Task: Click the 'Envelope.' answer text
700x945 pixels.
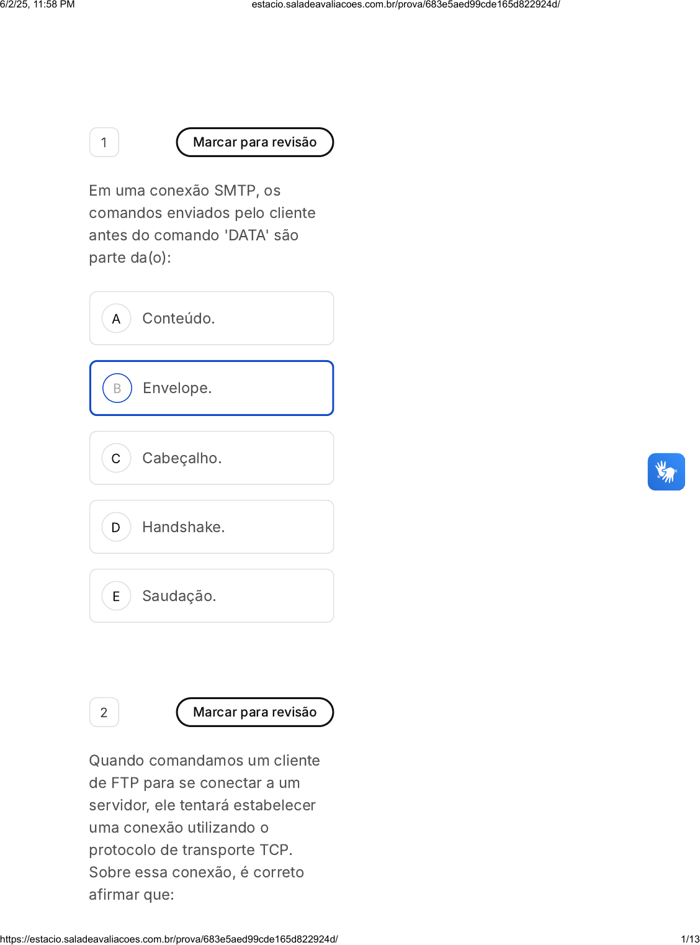Action: coord(177,388)
